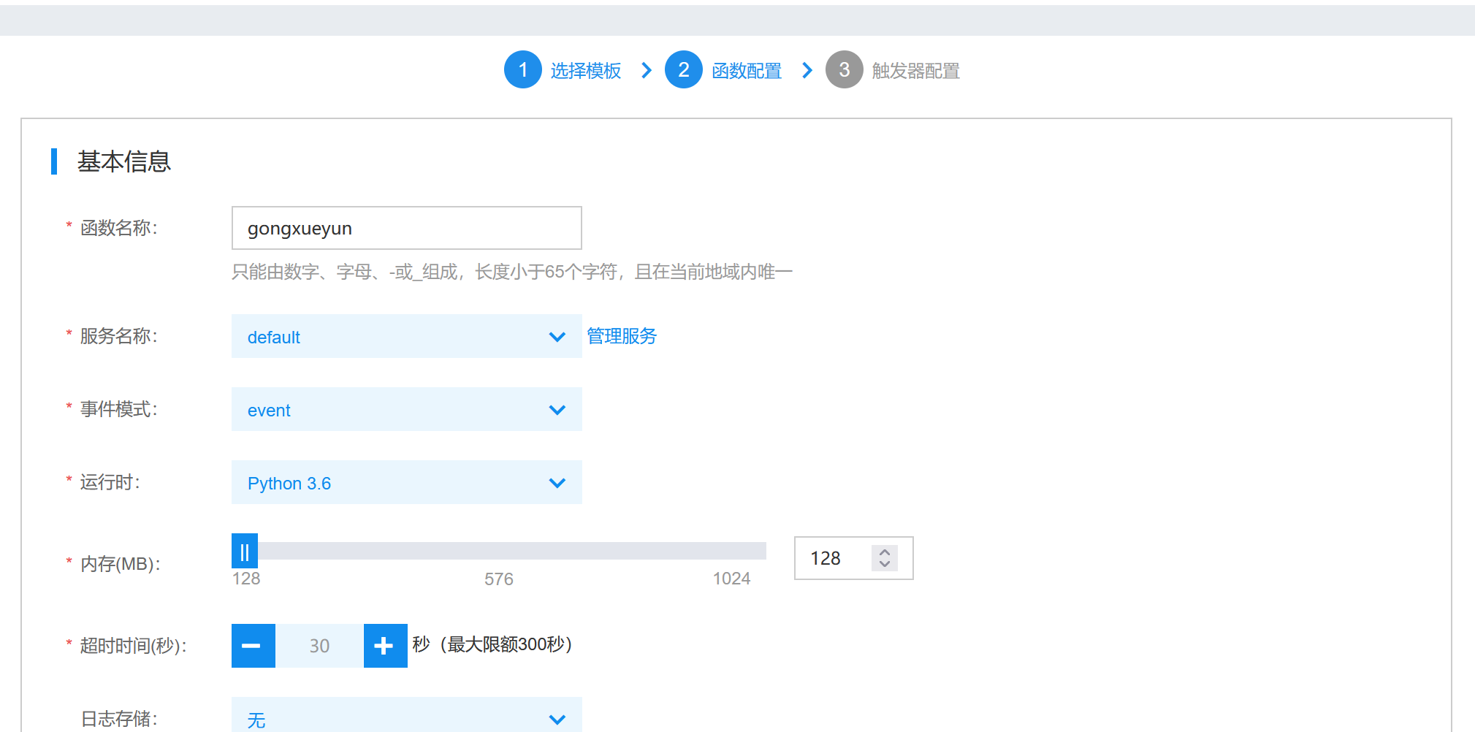
Task: Expand the 事件模式 event dropdown
Action: (406, 409)
